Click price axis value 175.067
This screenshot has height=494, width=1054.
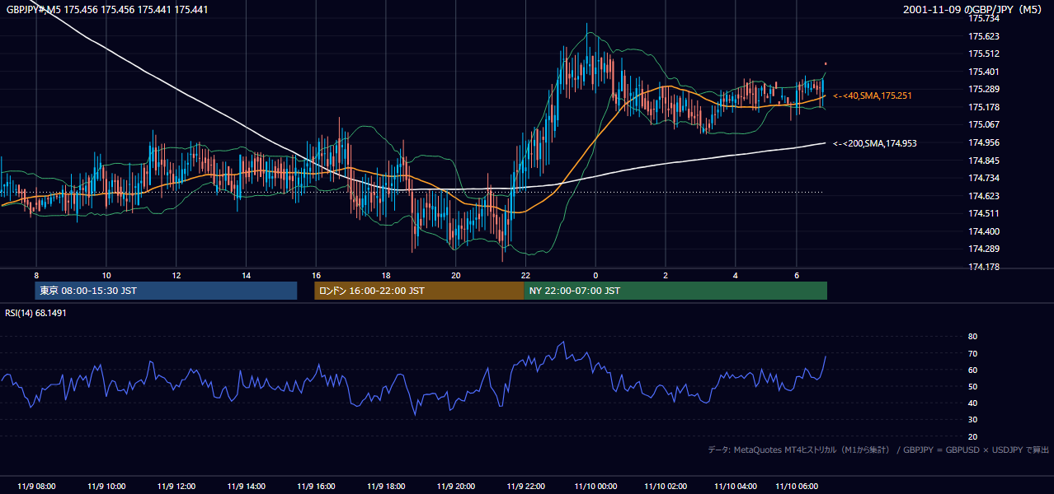click(x=984, y=124)
